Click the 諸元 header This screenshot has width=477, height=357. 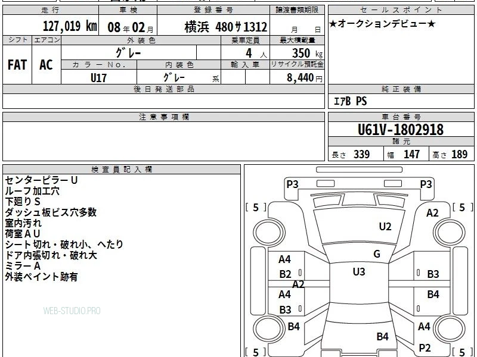pos(401,142)
